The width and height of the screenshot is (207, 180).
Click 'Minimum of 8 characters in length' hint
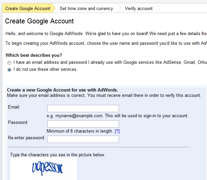[80, 131]
